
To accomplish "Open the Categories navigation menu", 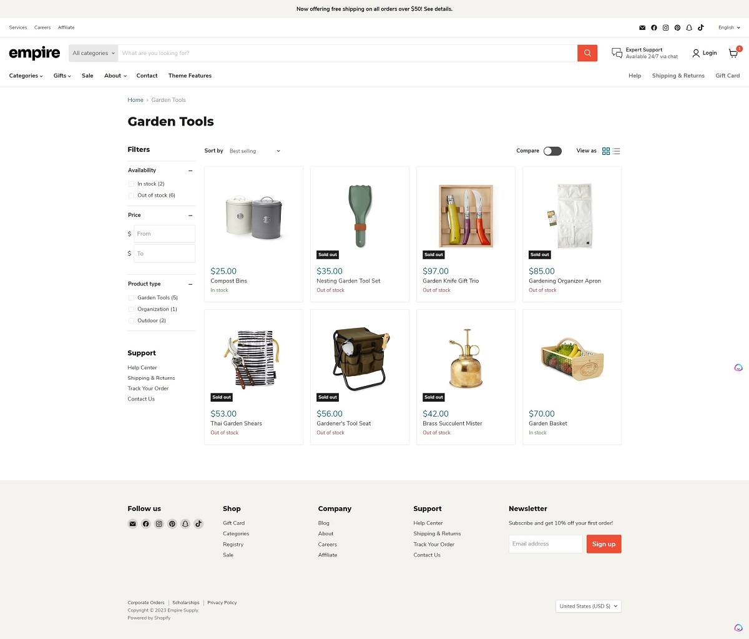I will (x=25, y=76).
